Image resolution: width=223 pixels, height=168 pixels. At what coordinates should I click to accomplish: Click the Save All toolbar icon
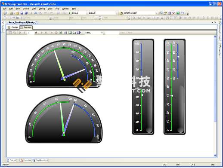tap(26, 13)
